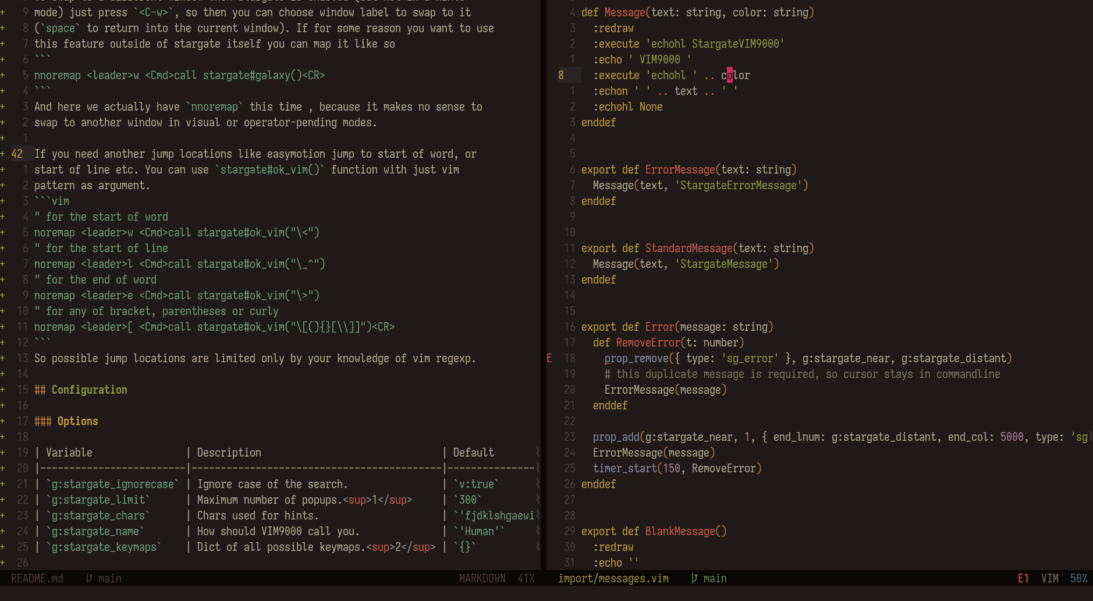Click import/messages.vim in the right status line

613,578
